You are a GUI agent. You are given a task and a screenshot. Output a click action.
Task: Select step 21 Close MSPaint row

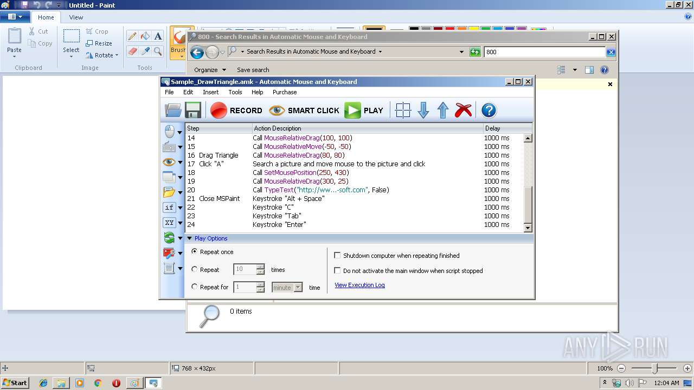click(355, 199)
